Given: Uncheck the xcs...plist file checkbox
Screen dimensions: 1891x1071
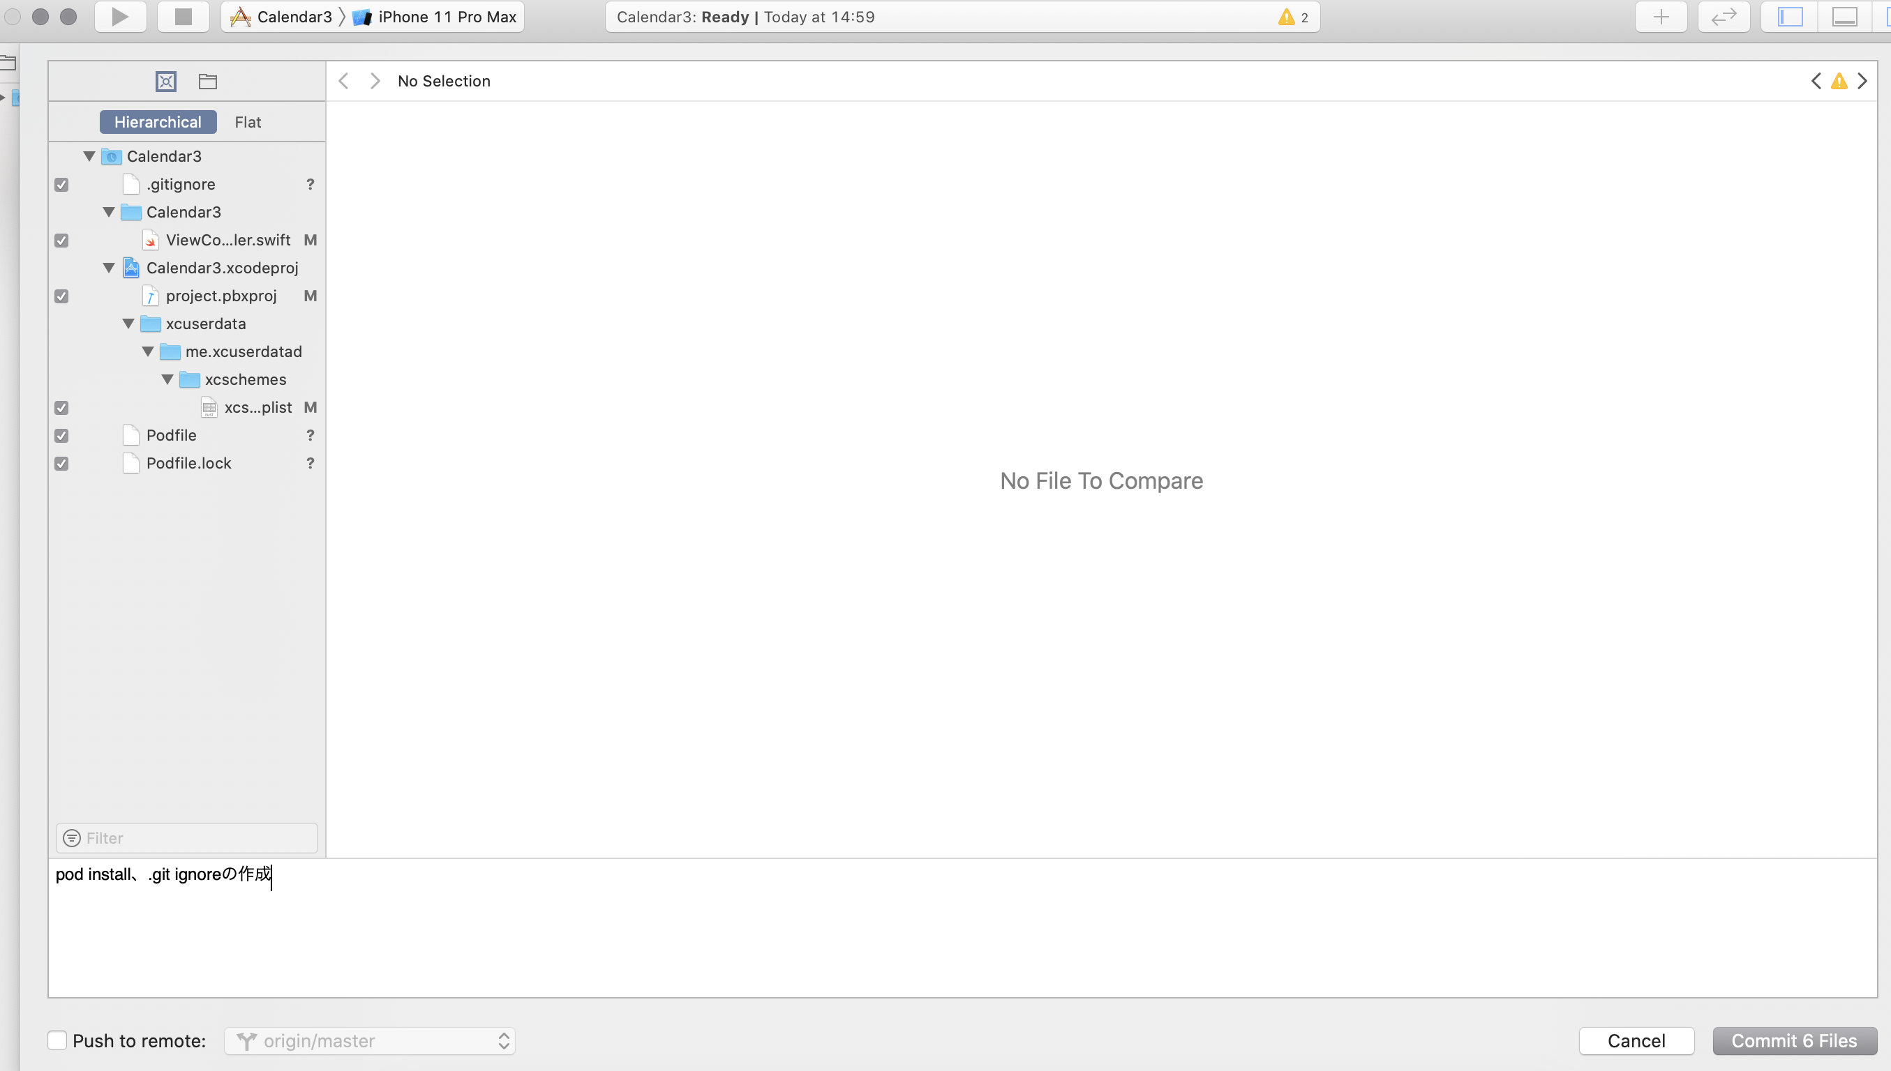Looking at the screenshot, I should pos(62,407).
